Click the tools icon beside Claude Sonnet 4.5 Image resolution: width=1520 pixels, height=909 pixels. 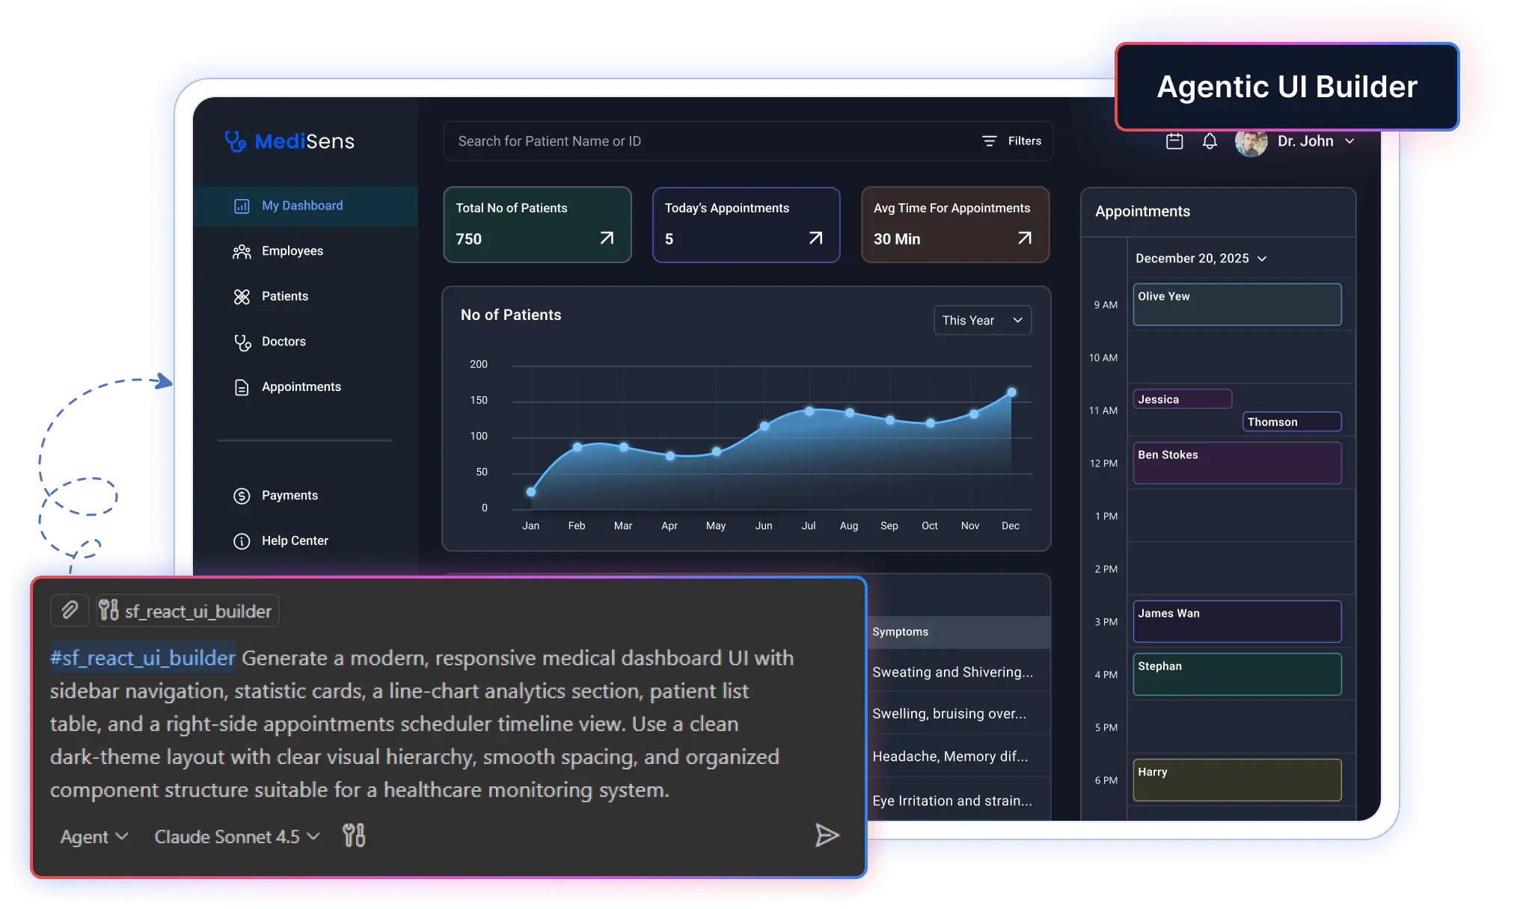353,836
